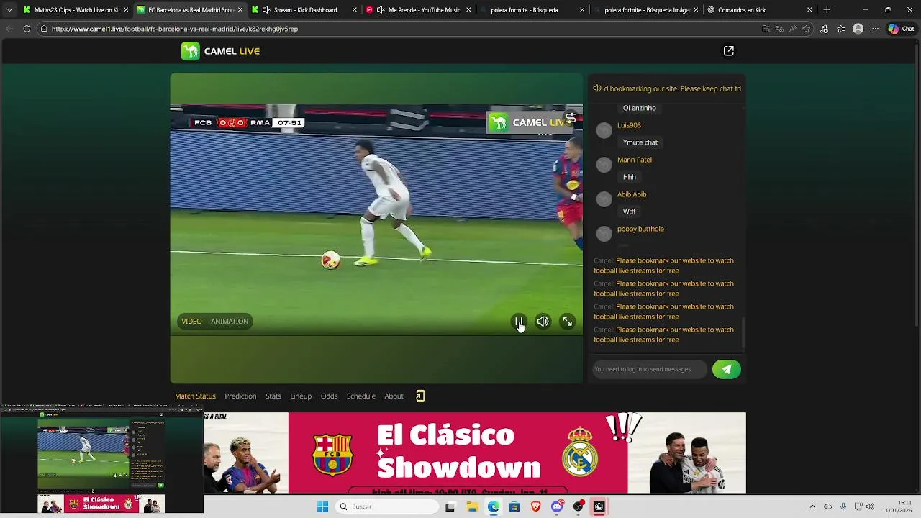Open the Lineup tab

coord(301,396)
